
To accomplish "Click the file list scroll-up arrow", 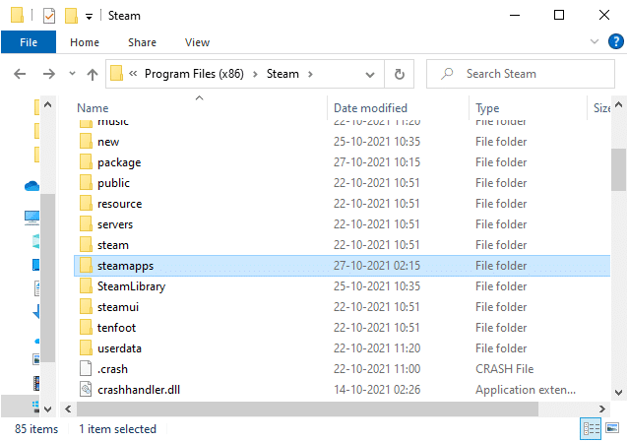I will (x=619, y=105).
